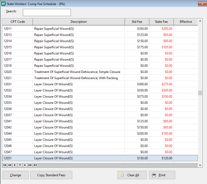Click Copy Standard Fees button
This screenshot has height=184, width=207.
coord(51,175)
